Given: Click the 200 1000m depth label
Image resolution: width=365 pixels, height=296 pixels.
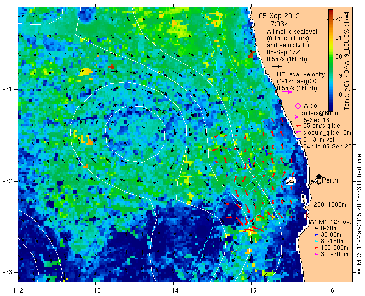Looking at the screenshot, I should (330, 205).
